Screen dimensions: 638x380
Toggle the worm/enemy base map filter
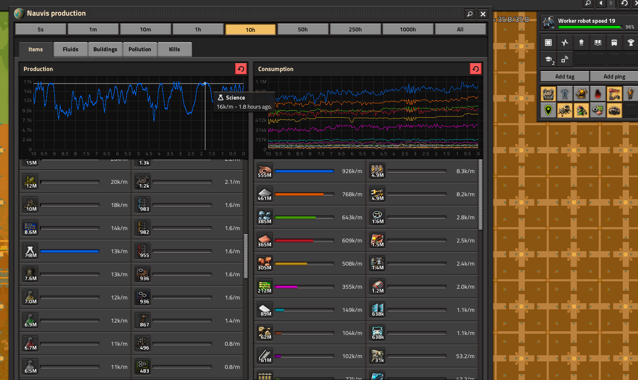pos(614,110)
